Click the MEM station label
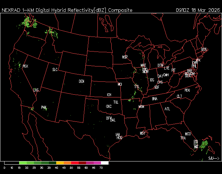 [x=141, y=106]
